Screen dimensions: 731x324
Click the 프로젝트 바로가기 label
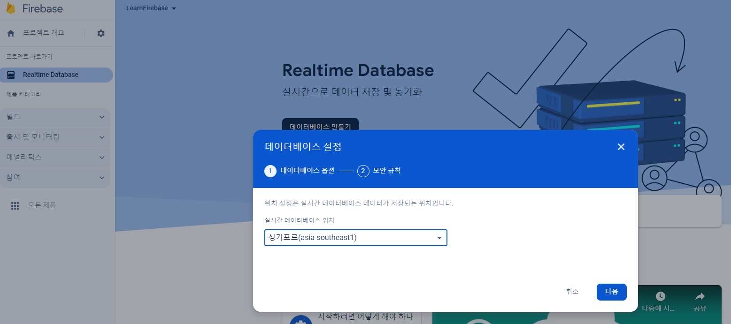click(29, 57)
